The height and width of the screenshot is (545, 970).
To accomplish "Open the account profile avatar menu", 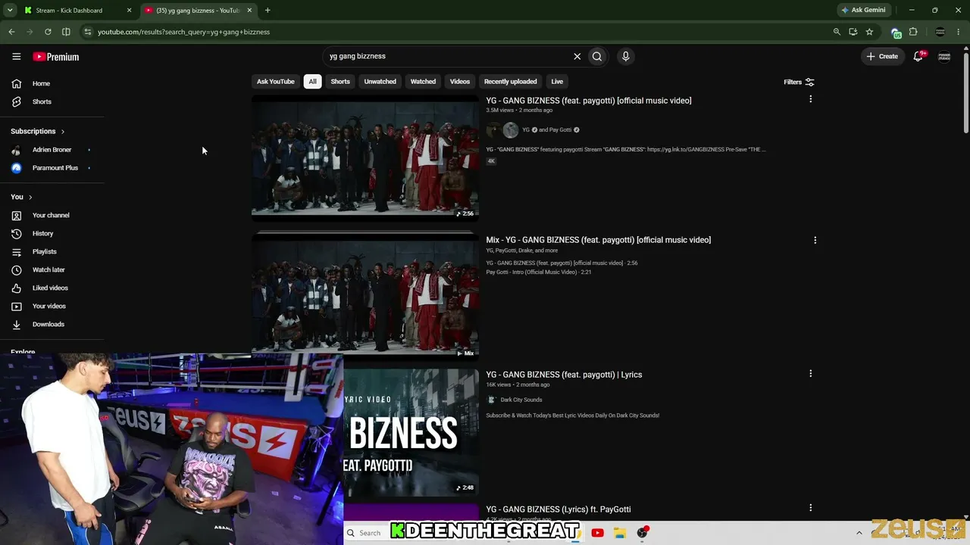I will pos(944,56).
